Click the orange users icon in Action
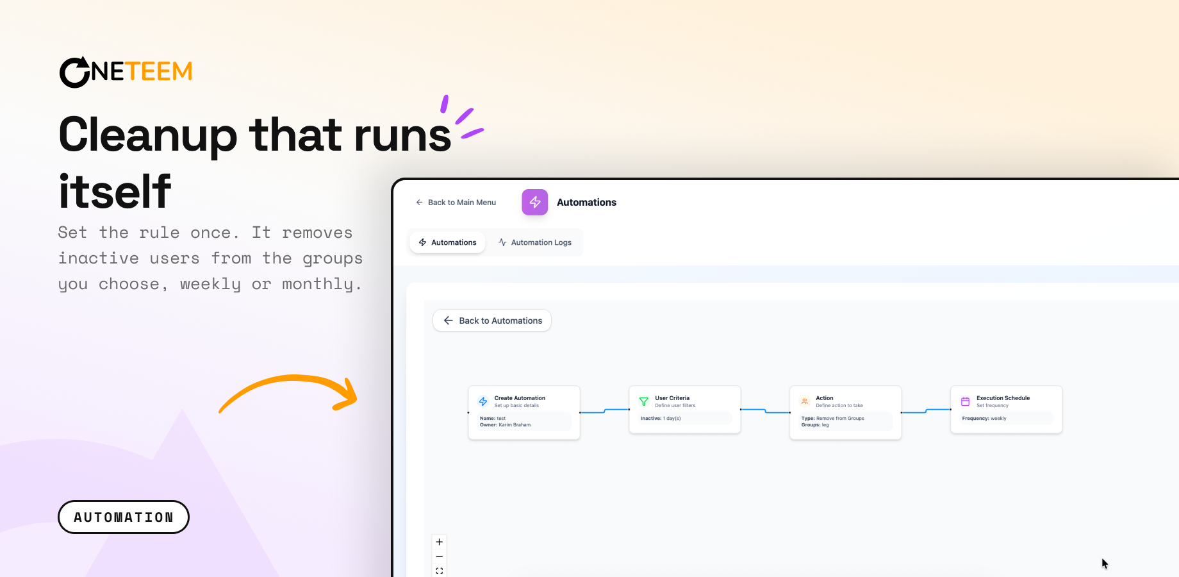Image resolution: width=1179 pixels, height=577 pixels. (805, 401)
